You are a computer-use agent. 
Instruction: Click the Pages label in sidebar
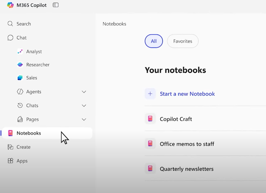(33, 119)
